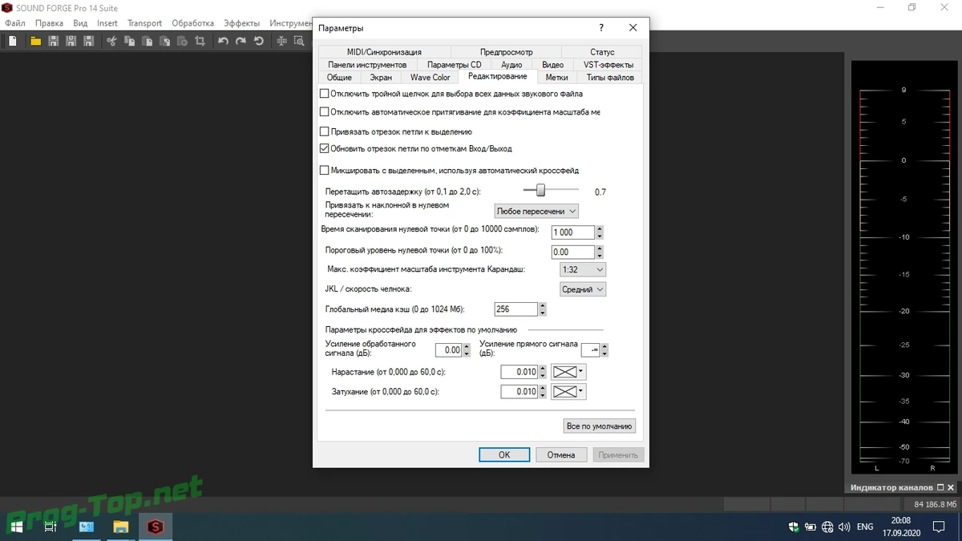Click the battery power tray icon
Viewport: 962px width, 541px height.
pos(810,527)
